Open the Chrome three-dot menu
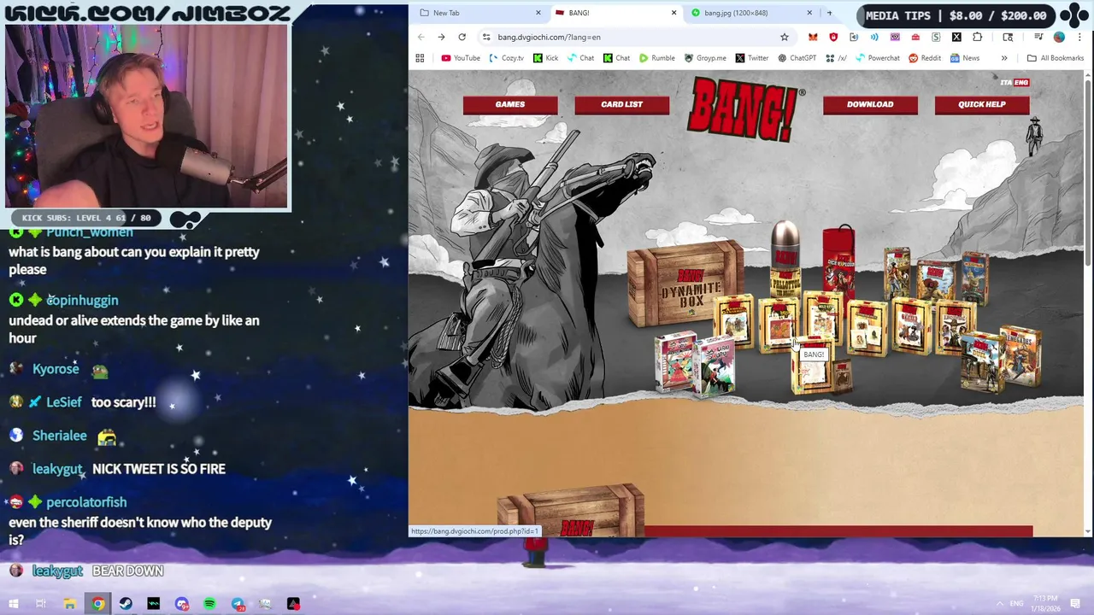 1079,37
